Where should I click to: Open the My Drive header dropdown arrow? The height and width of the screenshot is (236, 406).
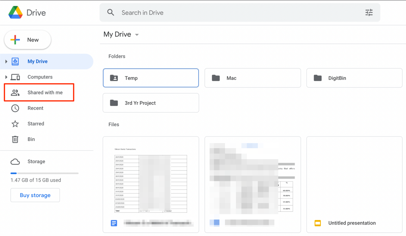[137, 35]
